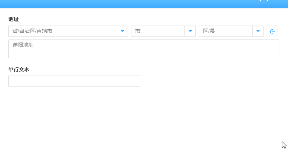Click the arrow button of the city selector

pyautogui.click(x=190, y=31)
